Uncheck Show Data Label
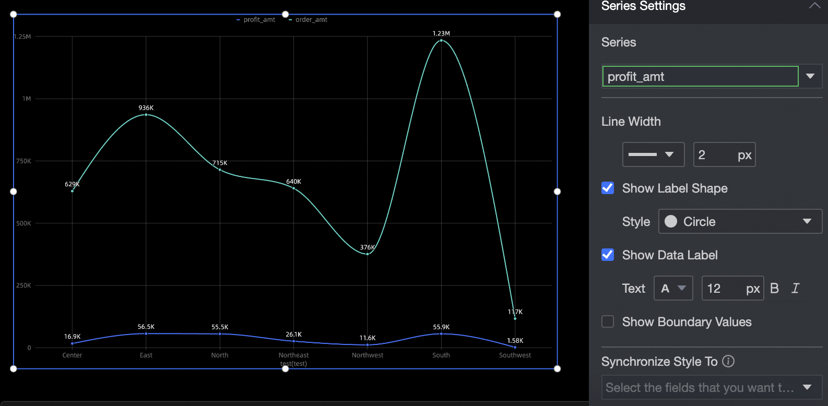 click(608, 255)
